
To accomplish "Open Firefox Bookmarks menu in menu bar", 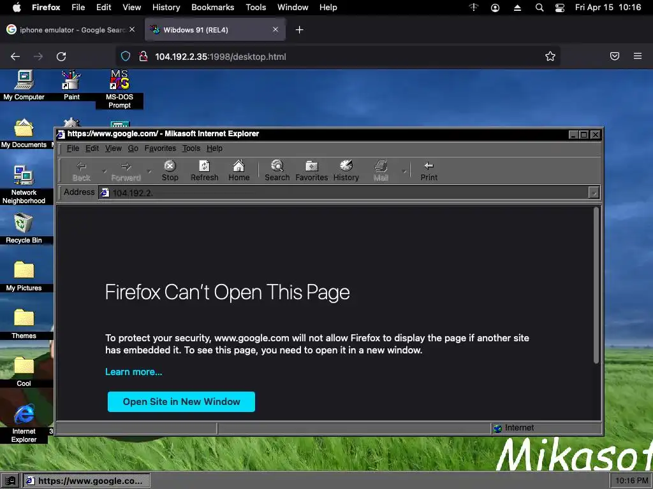I will pos(212,8).
